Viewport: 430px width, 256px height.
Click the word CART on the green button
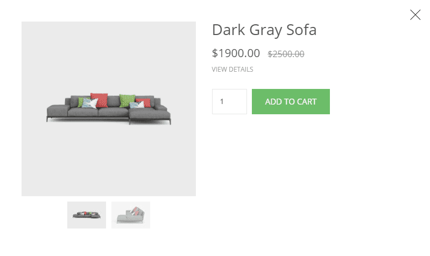(x=307, y=102)
